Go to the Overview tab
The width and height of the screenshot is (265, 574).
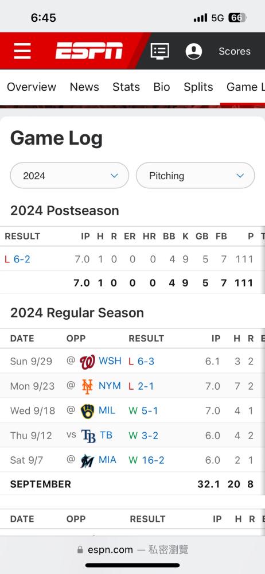click(32, 87)
